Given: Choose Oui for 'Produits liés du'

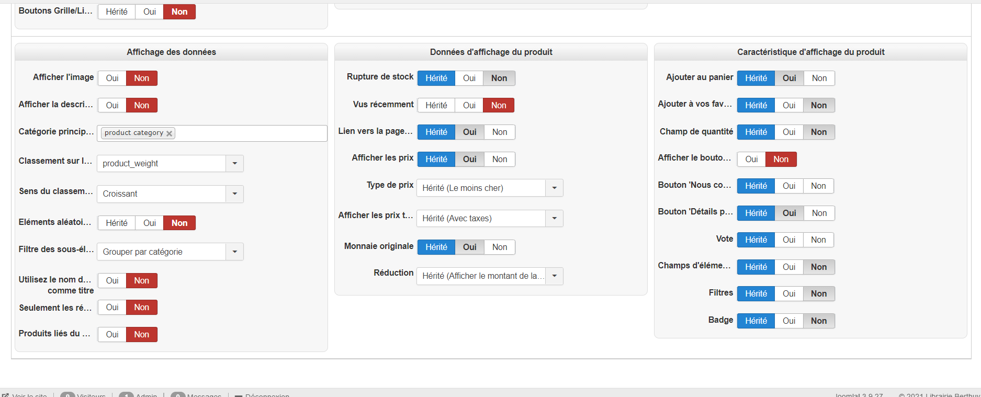Looking at the screenshot, I should [112, 335].
